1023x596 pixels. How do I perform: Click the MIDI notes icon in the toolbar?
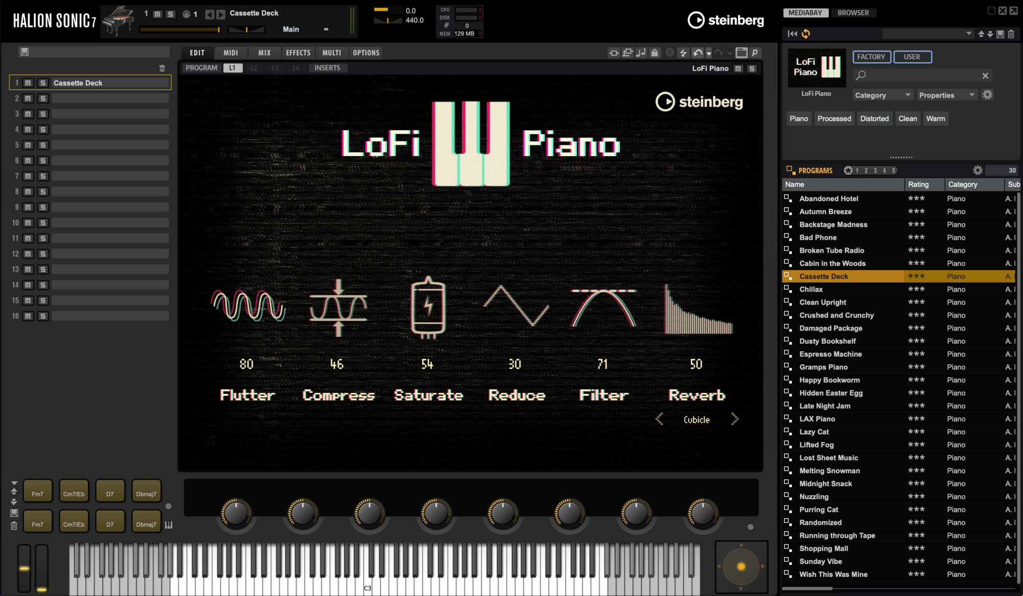[x=641, y=52]
